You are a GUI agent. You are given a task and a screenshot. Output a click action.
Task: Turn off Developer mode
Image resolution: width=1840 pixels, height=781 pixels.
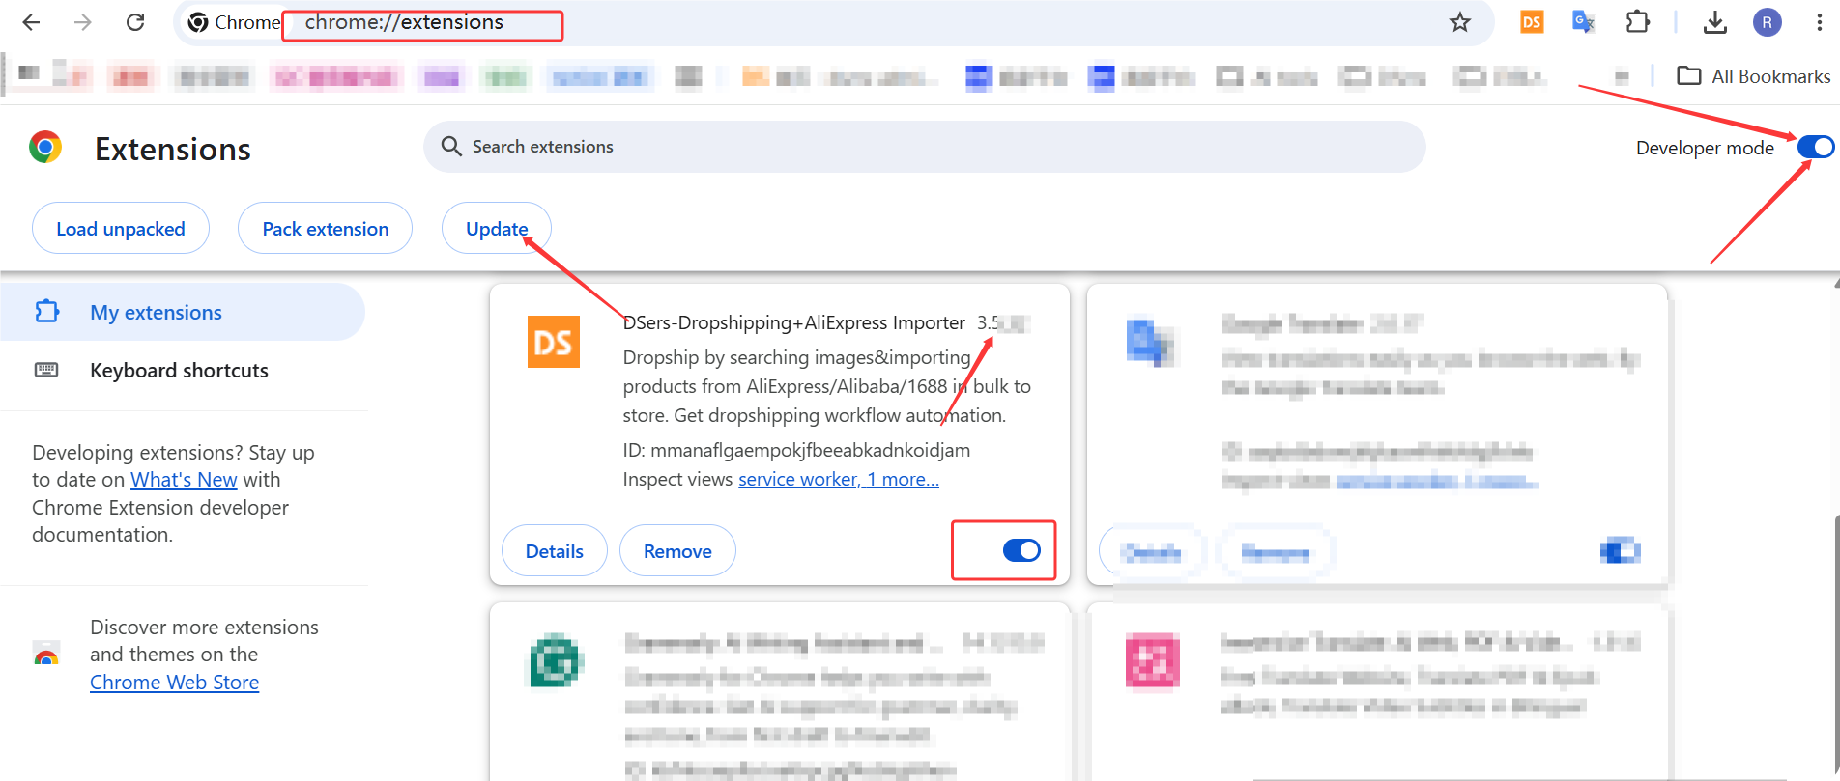click(x=1816, y=147)
